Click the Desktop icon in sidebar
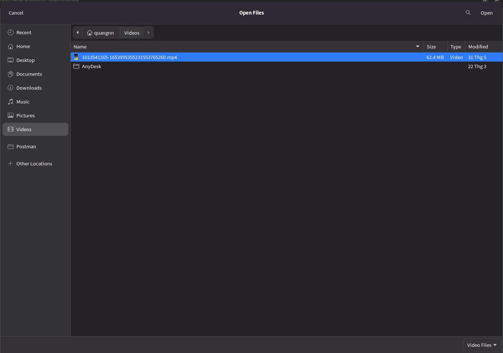Image resolution: width=503 pixels, height=353 pixels. (11, 60)
